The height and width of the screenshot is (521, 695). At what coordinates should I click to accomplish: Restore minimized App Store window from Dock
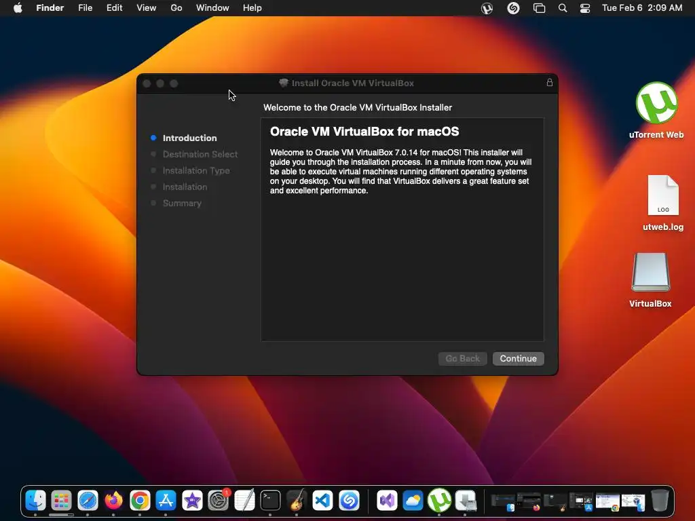(581, 502)
